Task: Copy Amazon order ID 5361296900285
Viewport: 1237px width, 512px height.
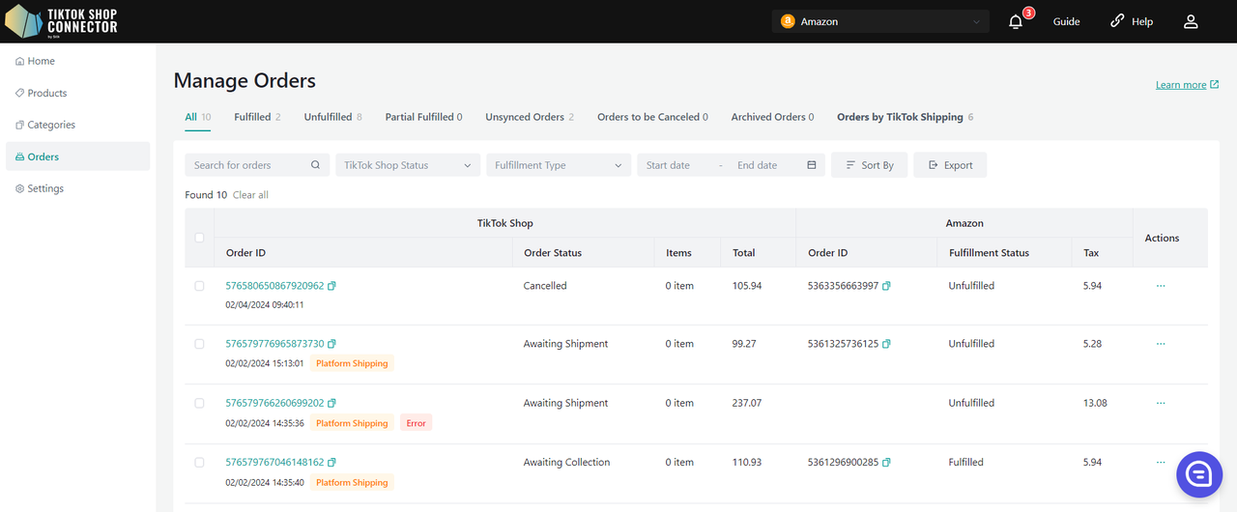Action: (x=886, y=463)
